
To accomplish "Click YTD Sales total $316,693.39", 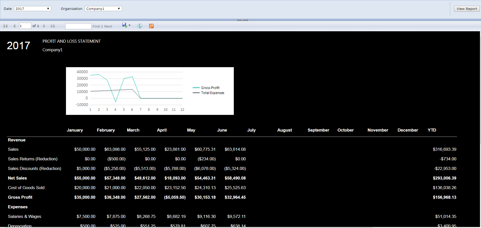I will click(x=444, y=149).
